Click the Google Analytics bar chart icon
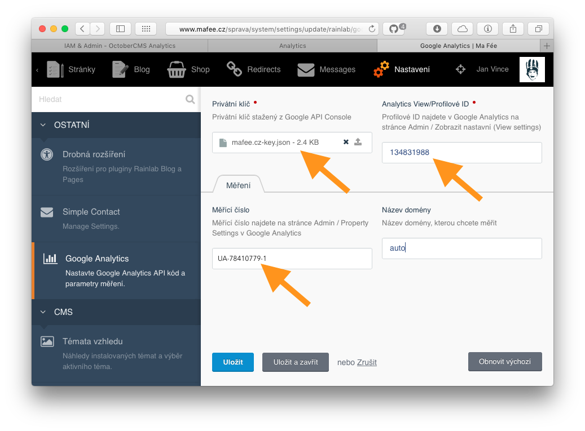The width and height of the screenshot is (585, 431). click(x=50, y=259)
